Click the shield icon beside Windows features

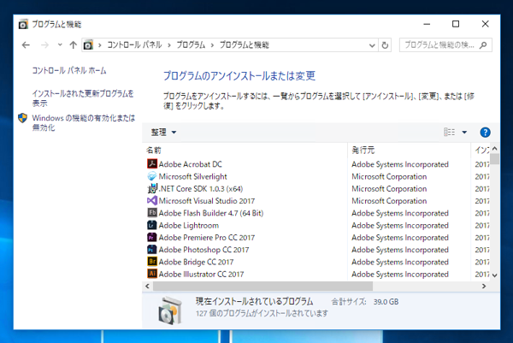pos(22,118)
